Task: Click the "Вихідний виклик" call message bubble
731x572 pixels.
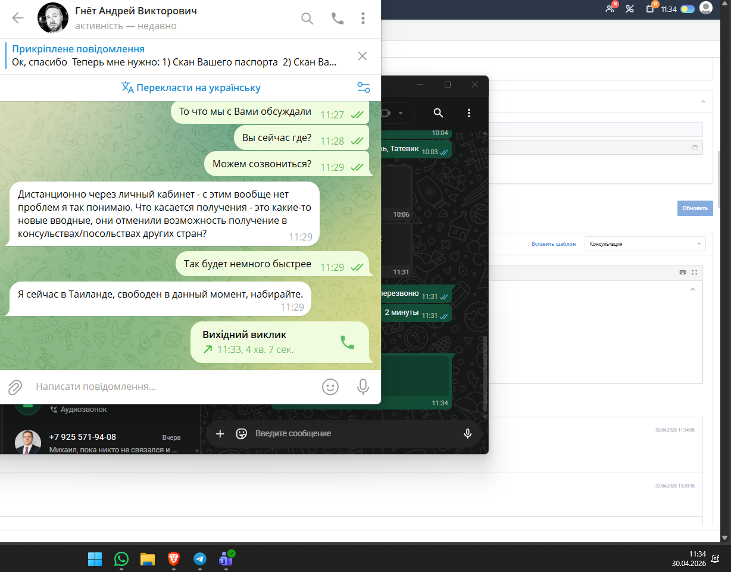Action: coord(280,342)
